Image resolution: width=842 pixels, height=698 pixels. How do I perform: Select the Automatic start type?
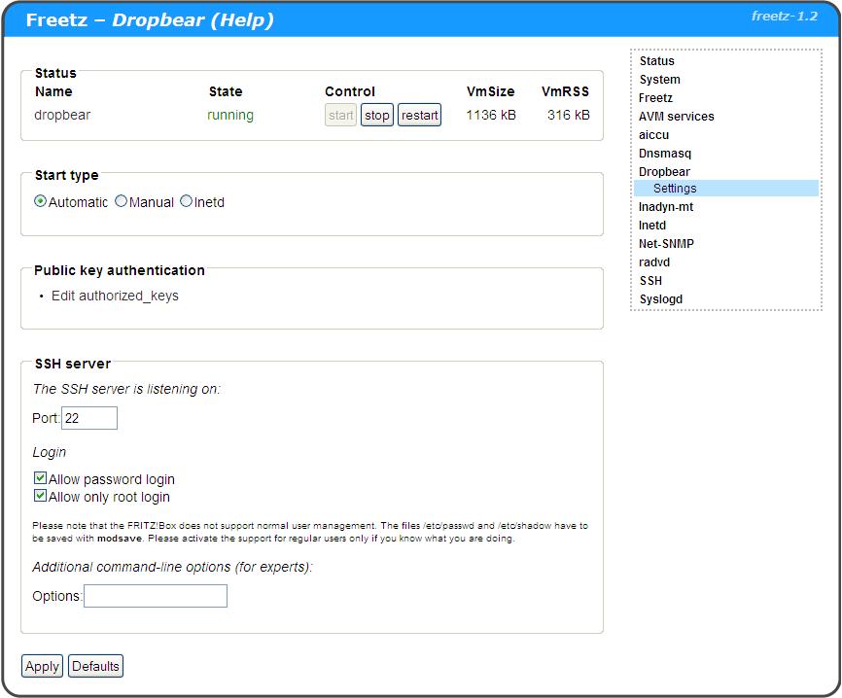click(40, 201)
